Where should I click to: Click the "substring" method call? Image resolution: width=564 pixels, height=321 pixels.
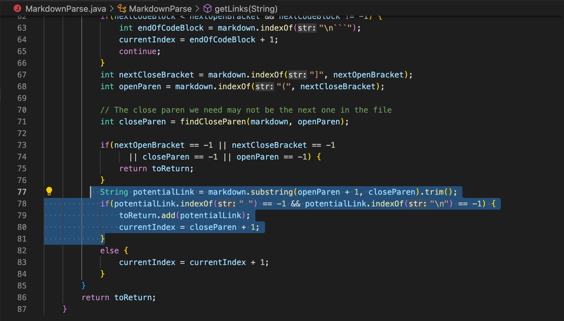[x=272, y=192]
